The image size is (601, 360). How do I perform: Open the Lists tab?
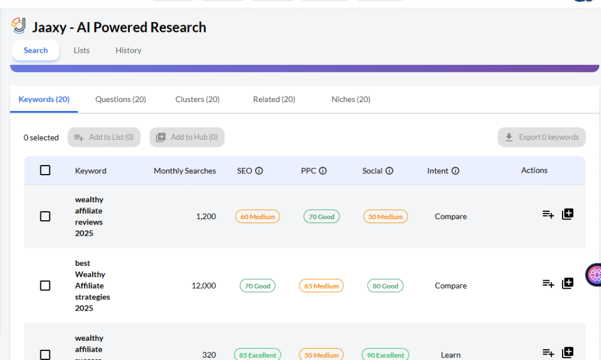(x=82, y=50)
